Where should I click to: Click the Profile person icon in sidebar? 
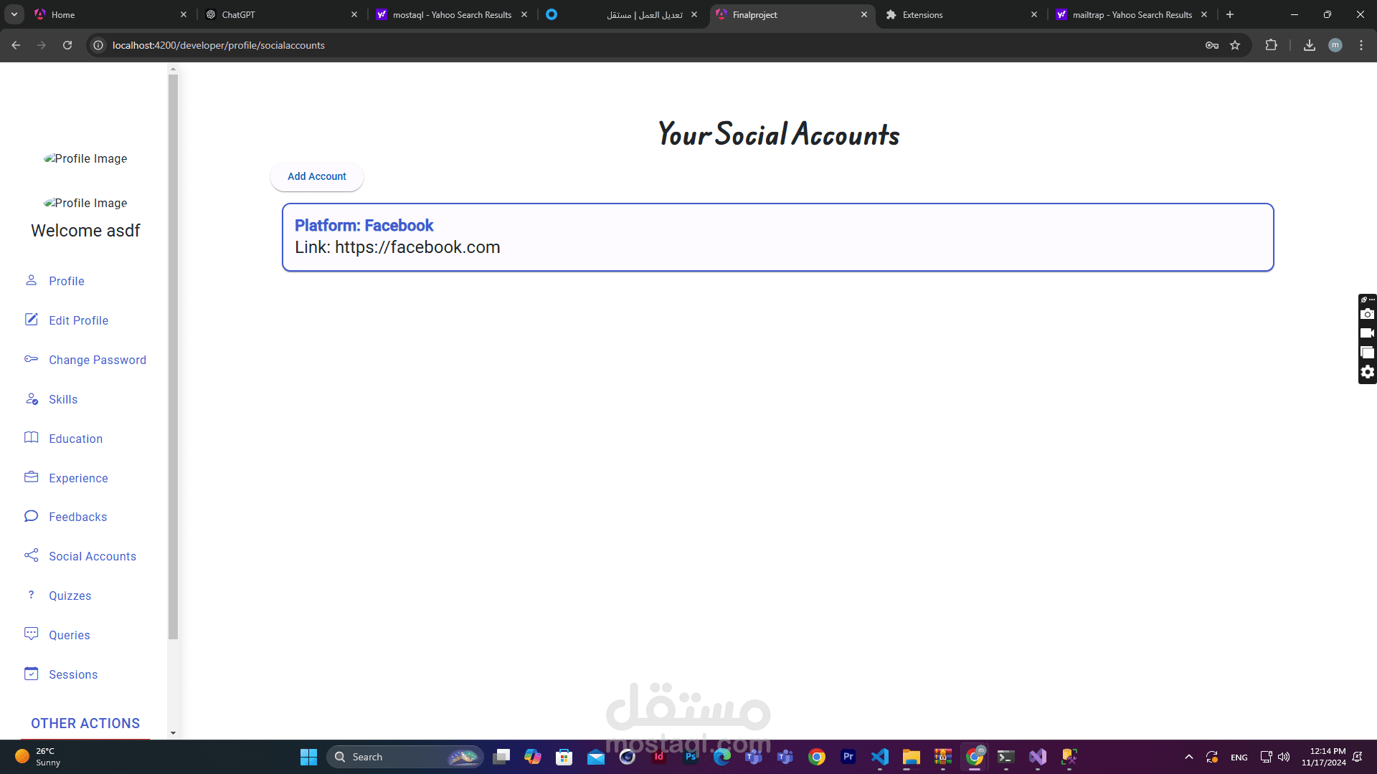(x=31, y=280)
